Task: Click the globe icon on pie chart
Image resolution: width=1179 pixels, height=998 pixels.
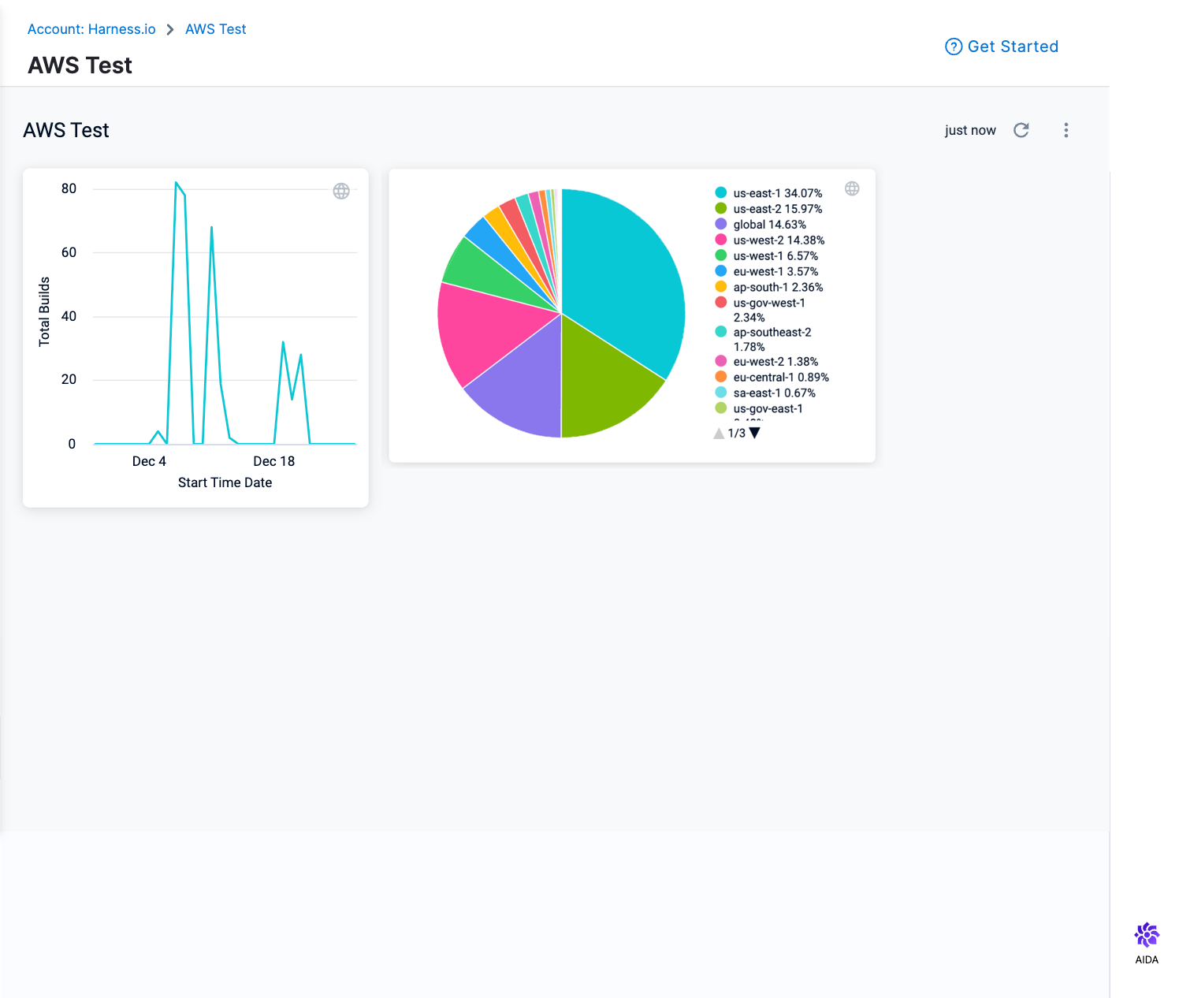Action: 852,188
